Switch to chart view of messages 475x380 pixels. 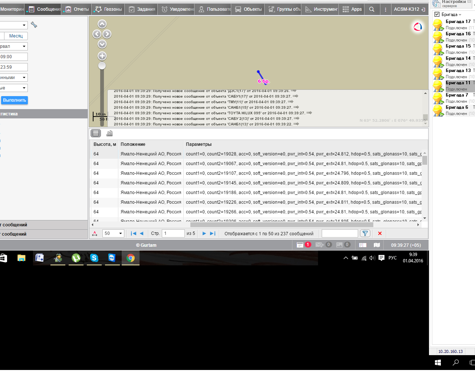pos(109,133)
